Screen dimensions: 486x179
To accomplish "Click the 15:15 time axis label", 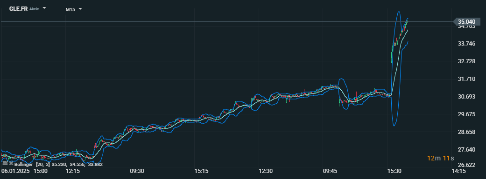I will click(x=201, y=171).
